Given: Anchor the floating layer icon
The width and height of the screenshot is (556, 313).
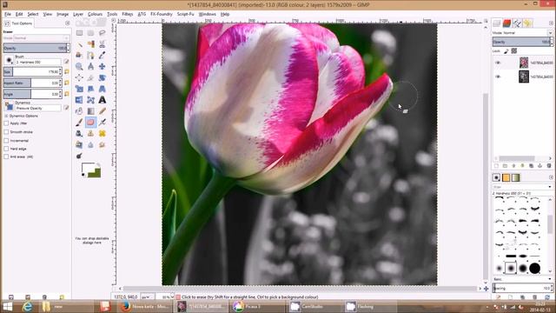Looking at the screenshot, I should tap(539, 166).
